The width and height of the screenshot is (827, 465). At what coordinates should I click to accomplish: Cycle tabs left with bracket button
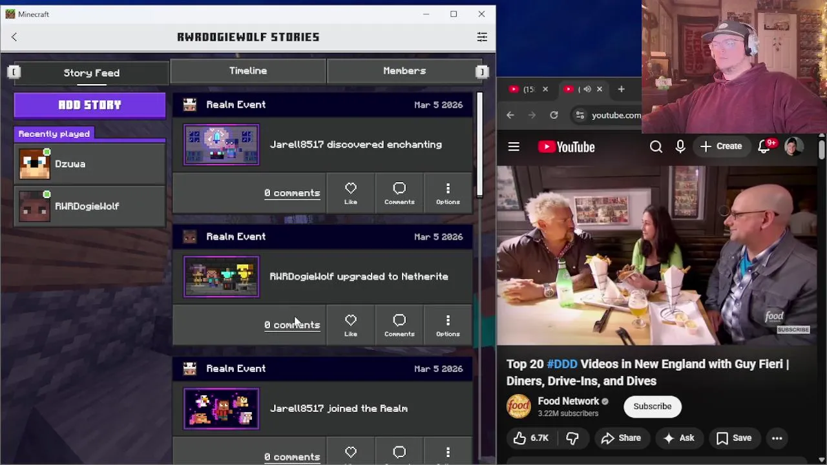(x=14, y=72)
